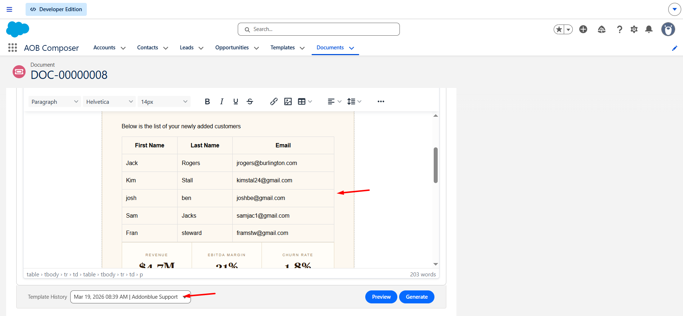
Task: Click the Preview button
Action: [x=381, y=297]
